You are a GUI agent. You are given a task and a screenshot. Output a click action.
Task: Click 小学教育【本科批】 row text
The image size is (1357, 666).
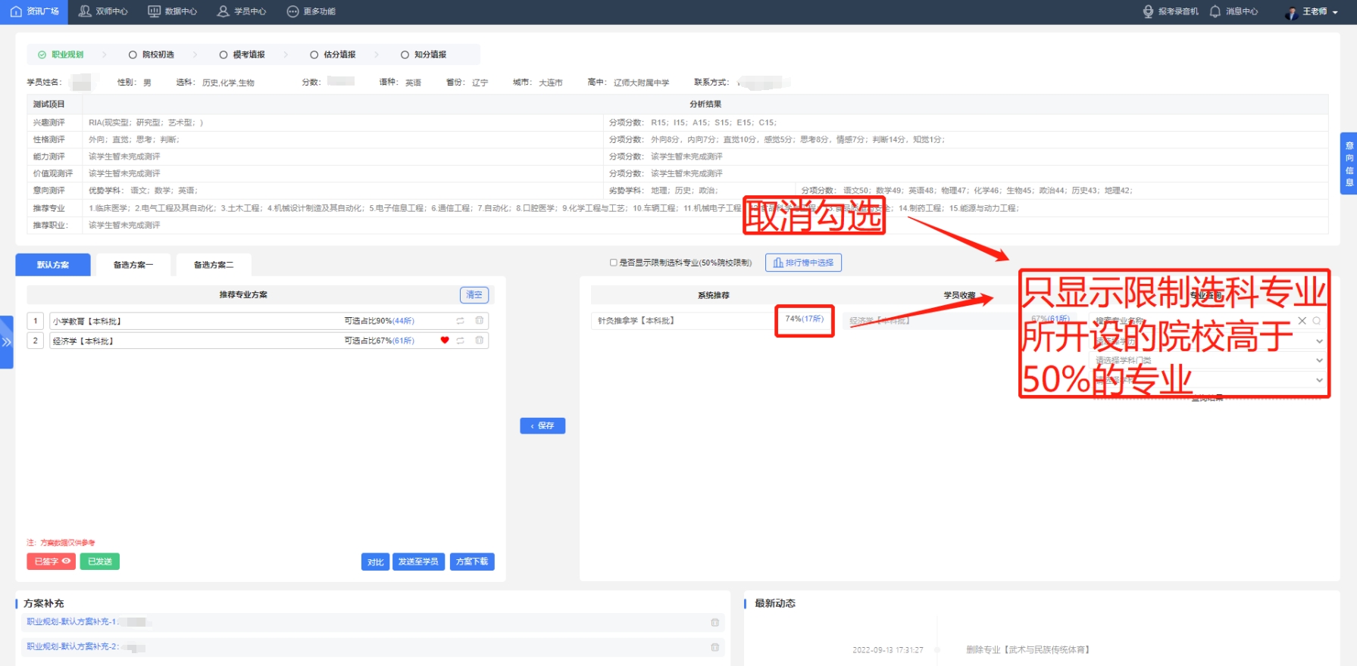(x=87, y=322)
